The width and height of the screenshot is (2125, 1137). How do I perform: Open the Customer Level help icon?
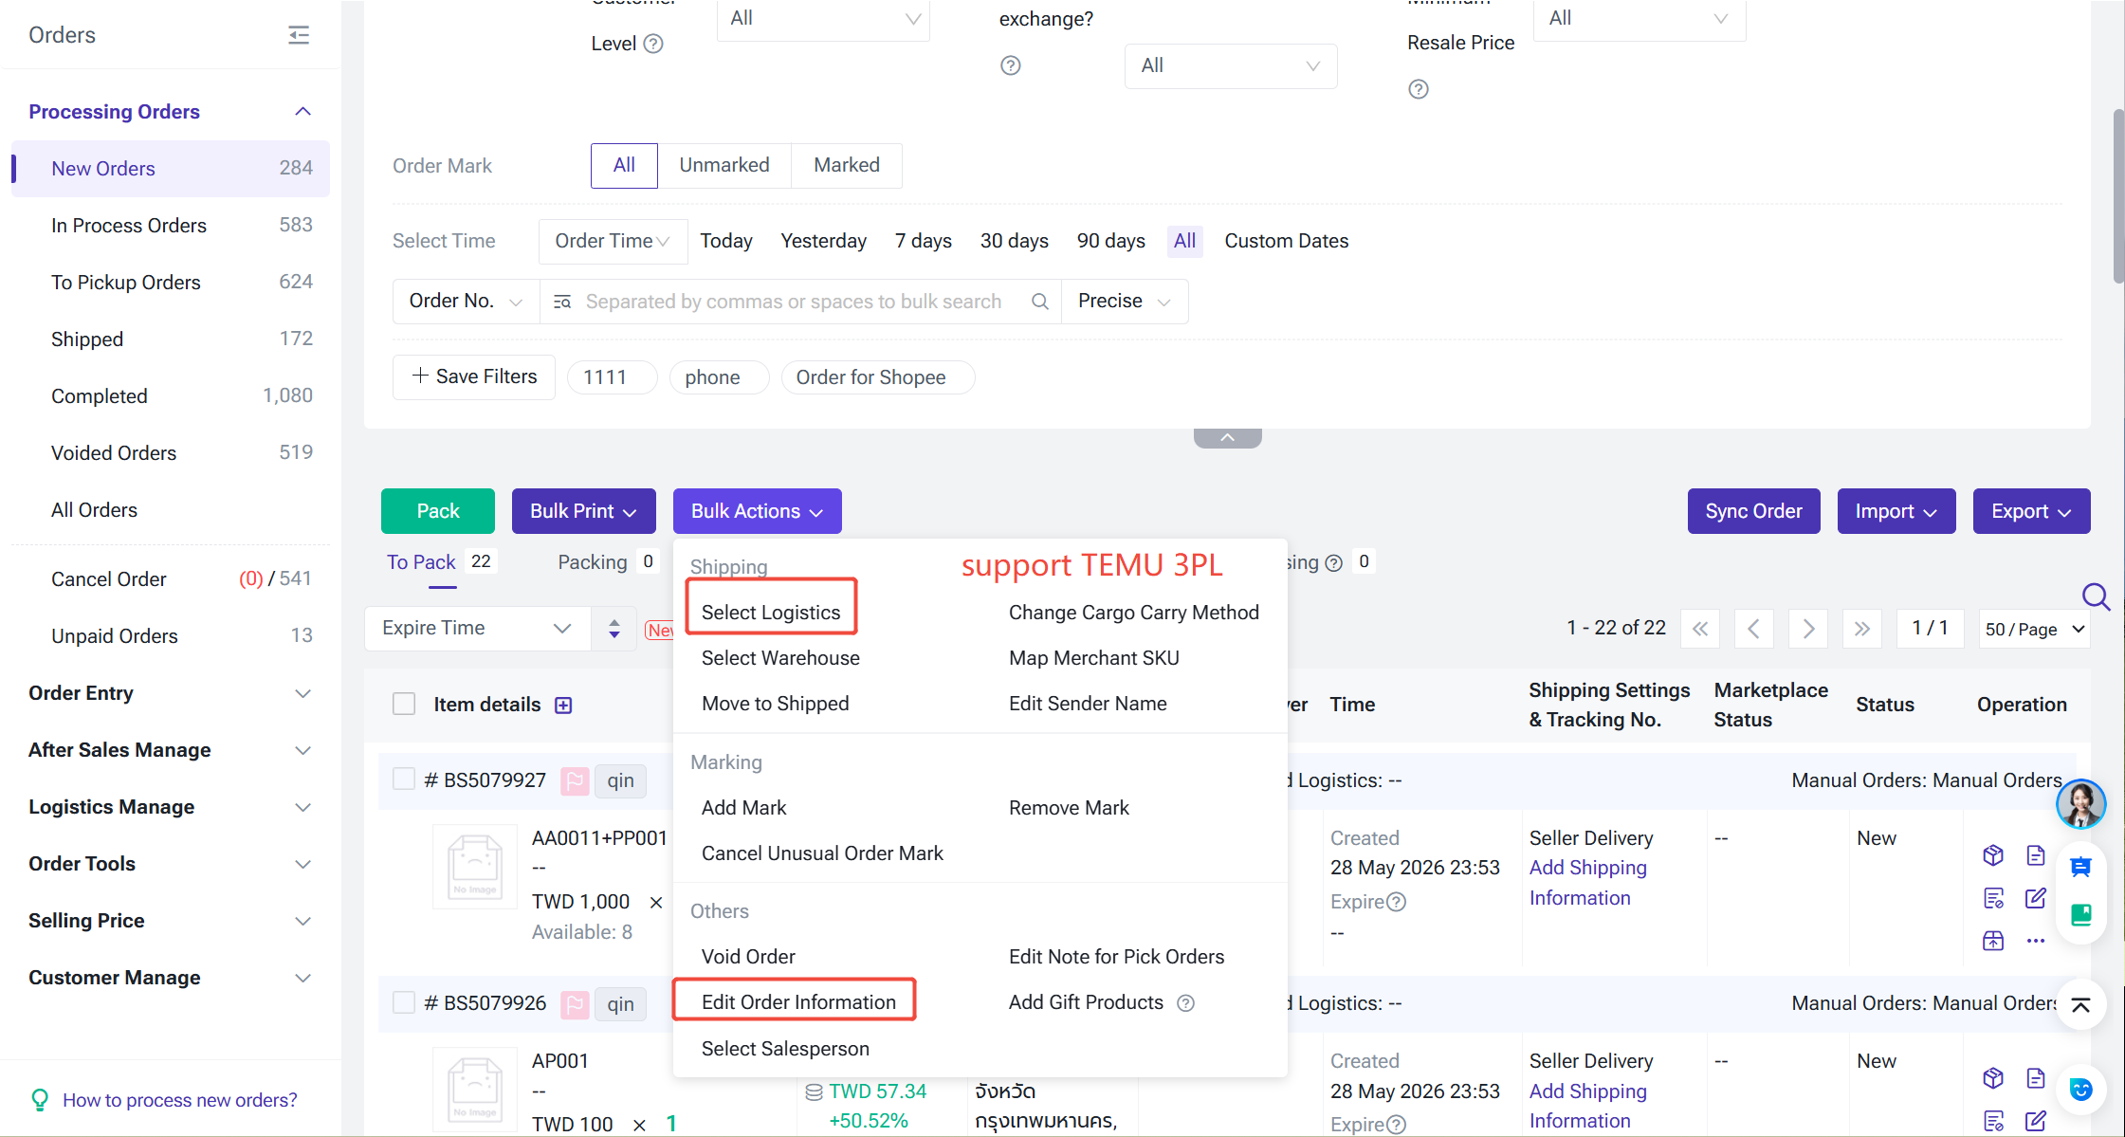(653, 44)
